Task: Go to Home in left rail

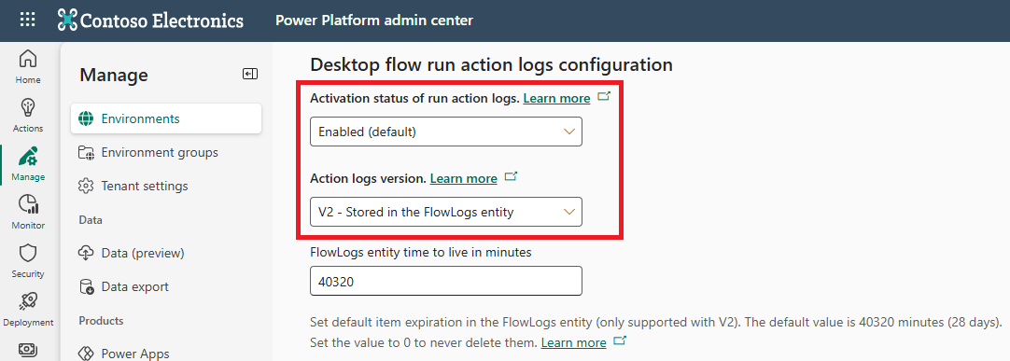Action: pos(28,67)
